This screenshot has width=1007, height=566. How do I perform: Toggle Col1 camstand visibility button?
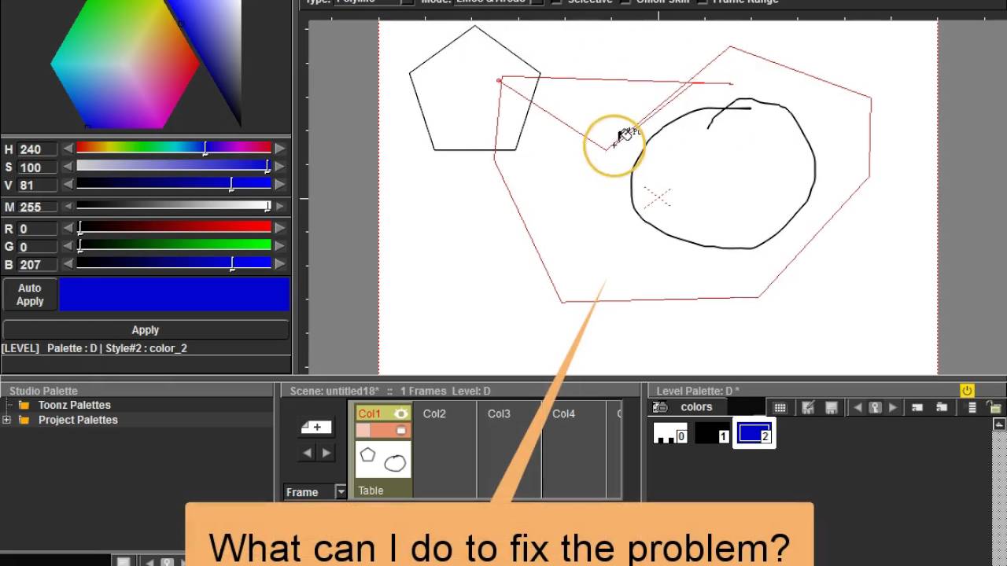(x=401, y=430)
